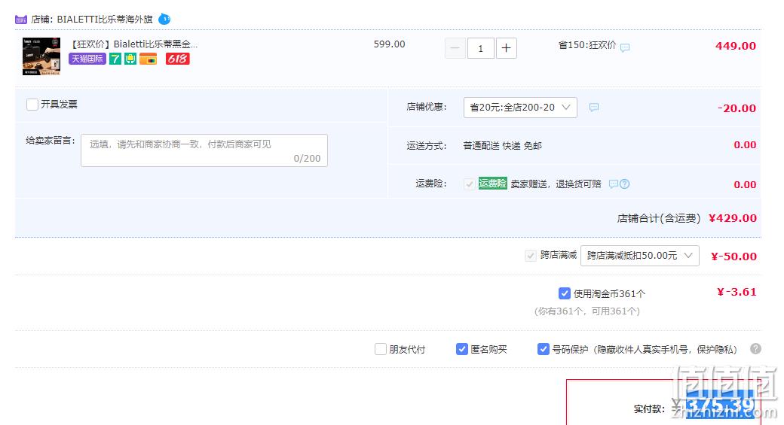Click the green 7-day return badge
Screen dimensions: 784x425
pos(115,59)
